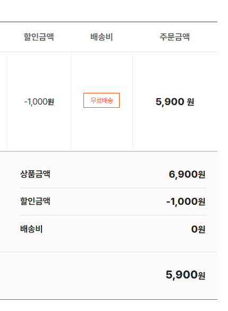Click the divider line under the summary 할인금액 row
The width and height of the screenshot is (228, 311).
click(113, 215)
